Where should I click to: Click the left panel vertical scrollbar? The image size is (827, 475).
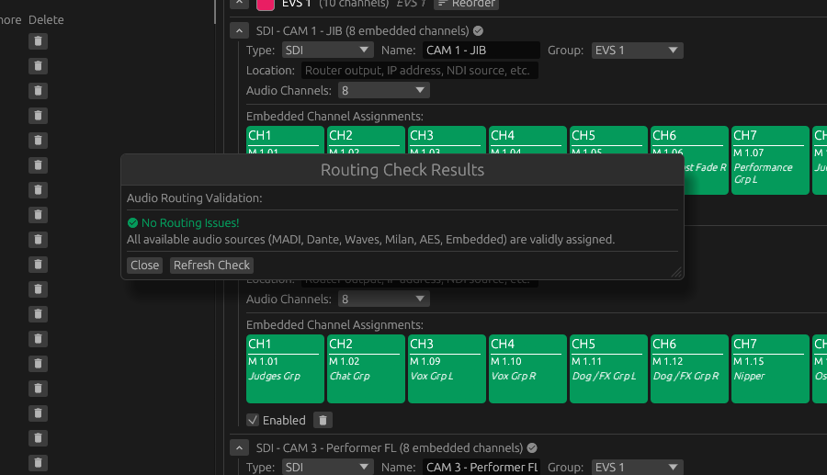click(x=215, y=12)
